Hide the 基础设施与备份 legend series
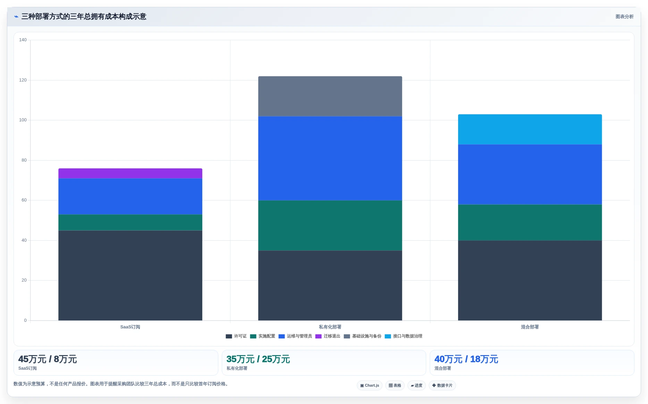Viewport: 648px width, 404px height. 362,336
